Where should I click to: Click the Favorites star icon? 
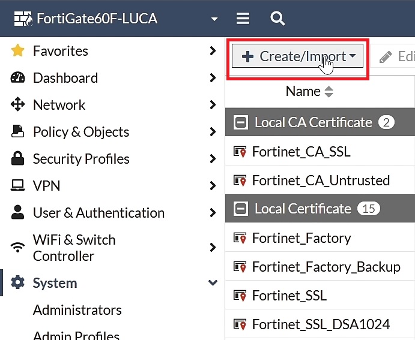(x=18, y=51)
